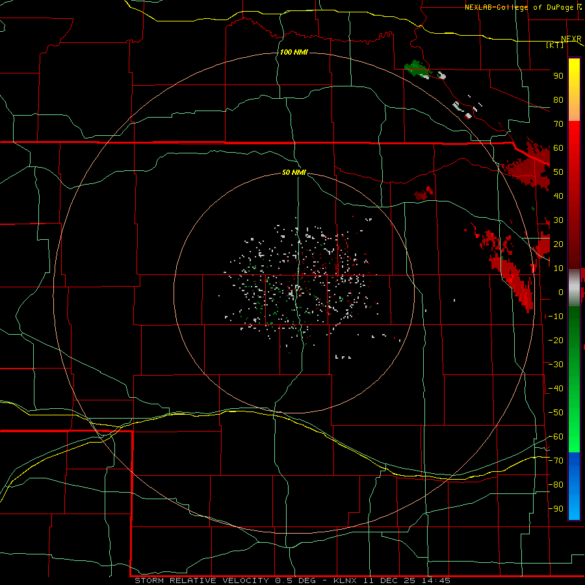Viewport: 585px width, 585px height.
Task: Select the -40 knot scale label
Action: [556, 389]
